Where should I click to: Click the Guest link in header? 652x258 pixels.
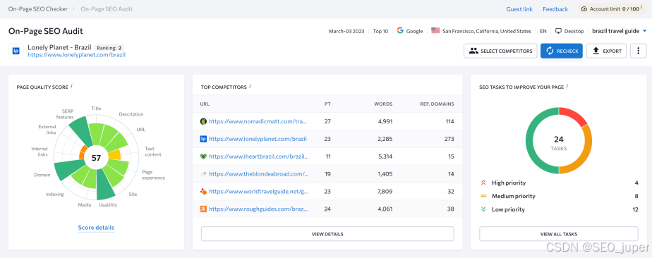[x=519, y=9]
